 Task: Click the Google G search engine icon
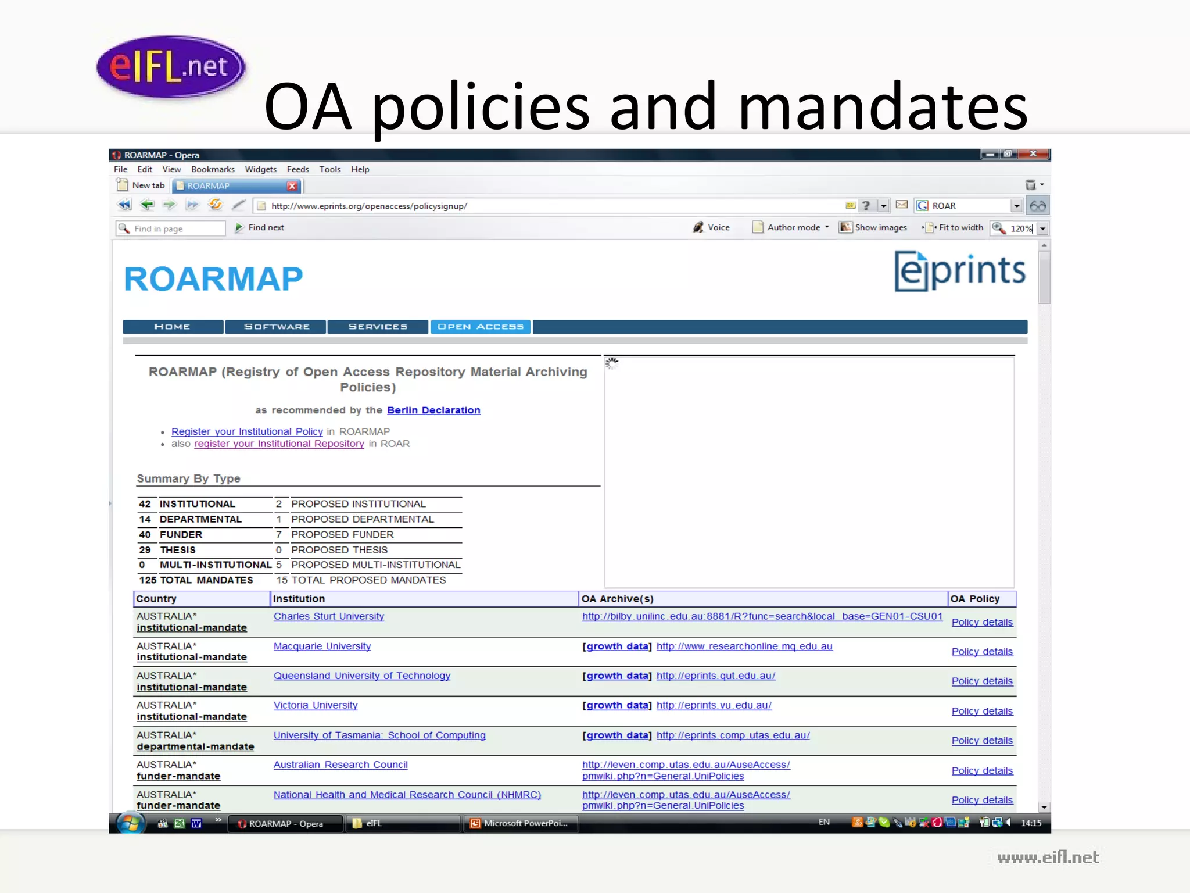pyautogui.click(x=922, y=206)
